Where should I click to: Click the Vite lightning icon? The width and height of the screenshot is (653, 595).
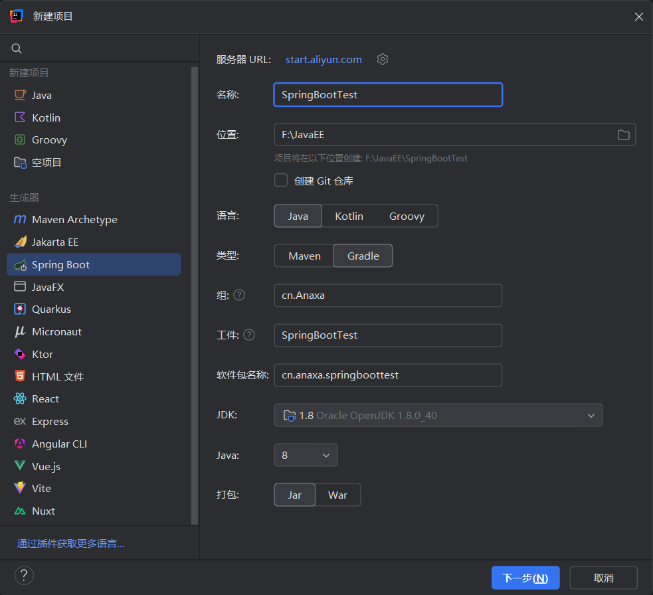[20, 488]
